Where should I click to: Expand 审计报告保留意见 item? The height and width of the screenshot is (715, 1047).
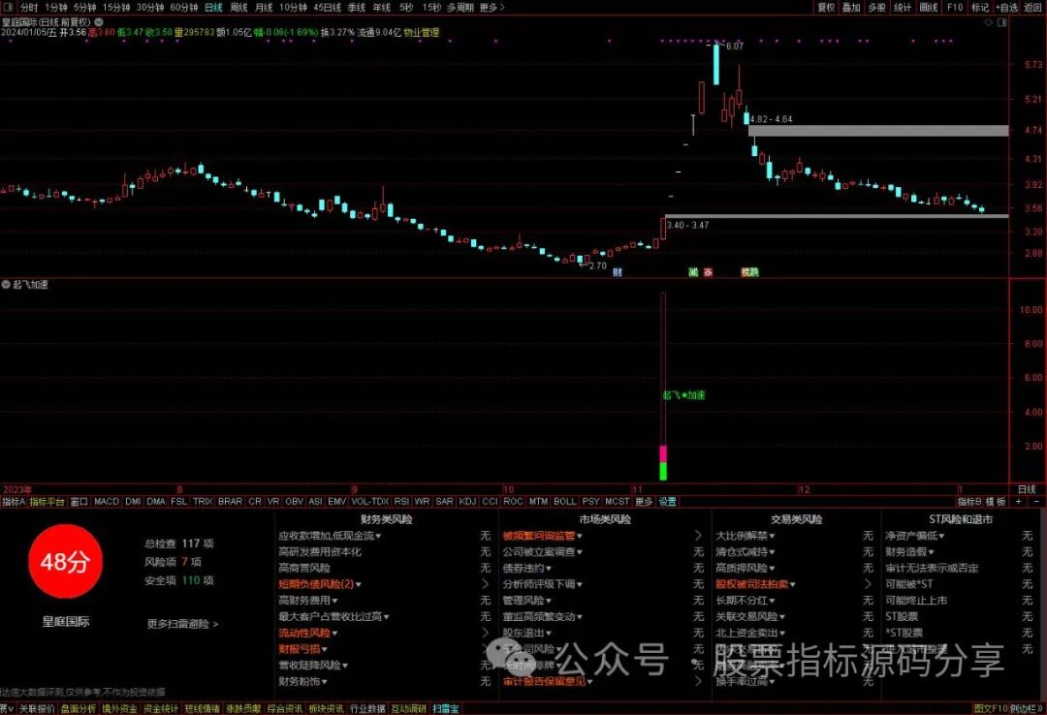click(547, 682)
